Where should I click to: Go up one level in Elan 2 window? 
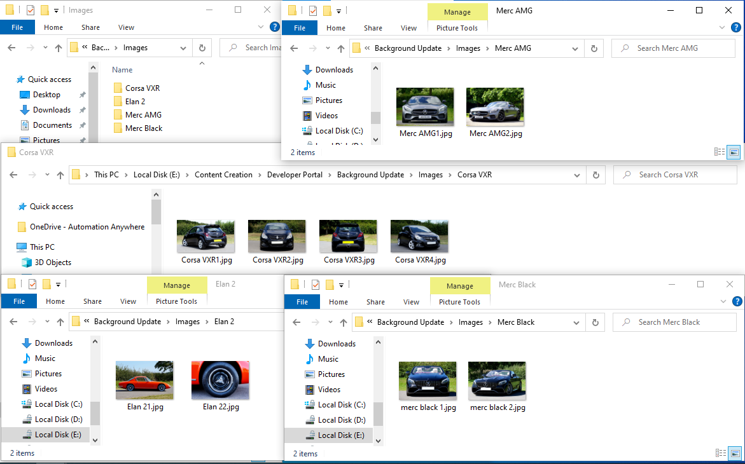(60, 322)
